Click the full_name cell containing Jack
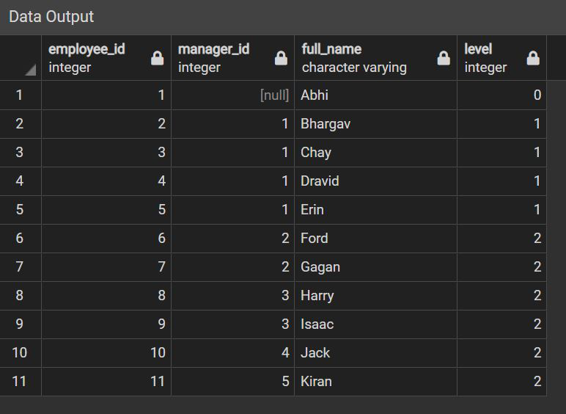This screenshot has width=566, height=414. pyautogui.click(x=375, y=352)
